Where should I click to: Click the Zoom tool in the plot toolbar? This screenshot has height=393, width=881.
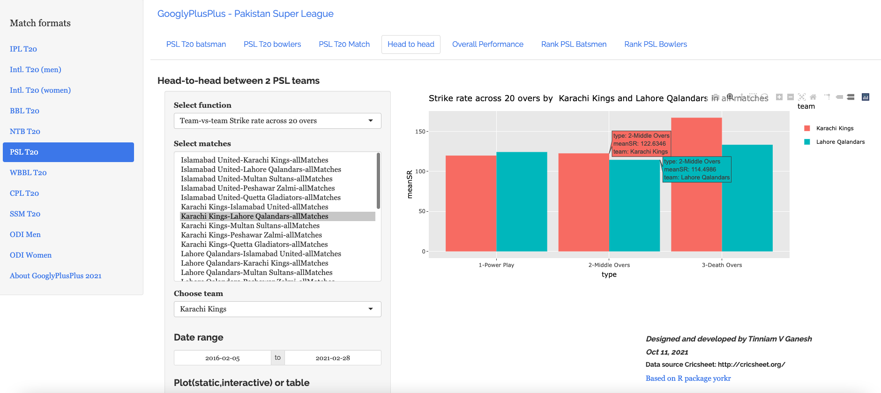[x=730, y=97]
